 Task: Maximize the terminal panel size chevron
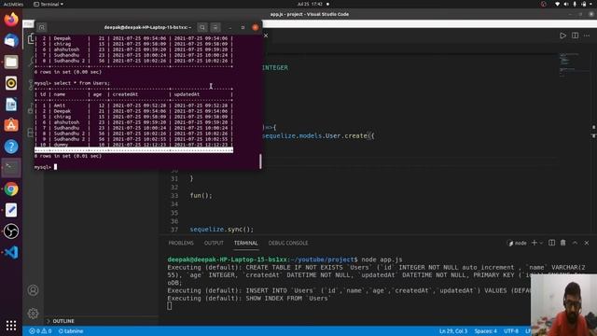click(575, 243)
